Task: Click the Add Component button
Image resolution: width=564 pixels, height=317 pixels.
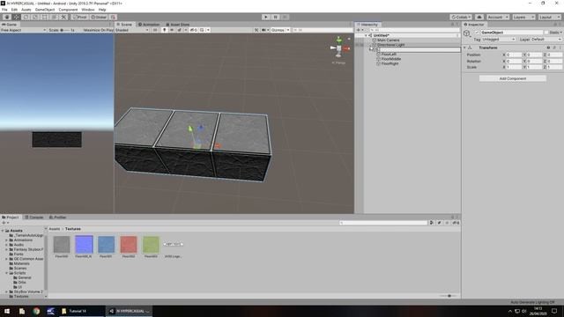Action: pos(513,78)
